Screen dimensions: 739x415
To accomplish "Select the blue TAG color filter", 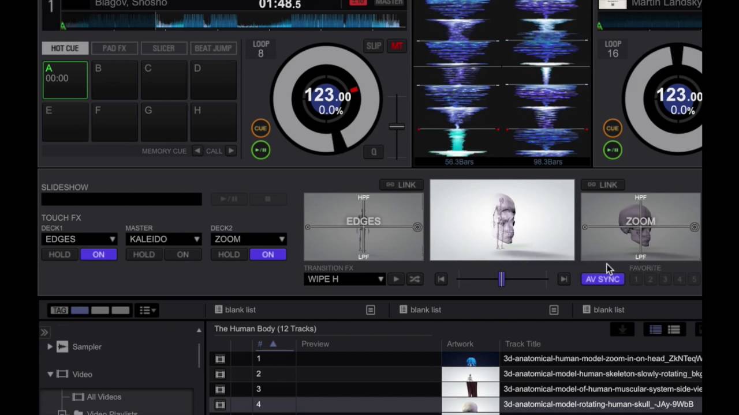I will point(80,311).
